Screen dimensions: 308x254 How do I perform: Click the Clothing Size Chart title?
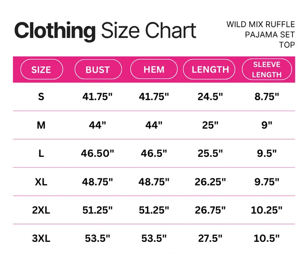[x=105, y=31]
